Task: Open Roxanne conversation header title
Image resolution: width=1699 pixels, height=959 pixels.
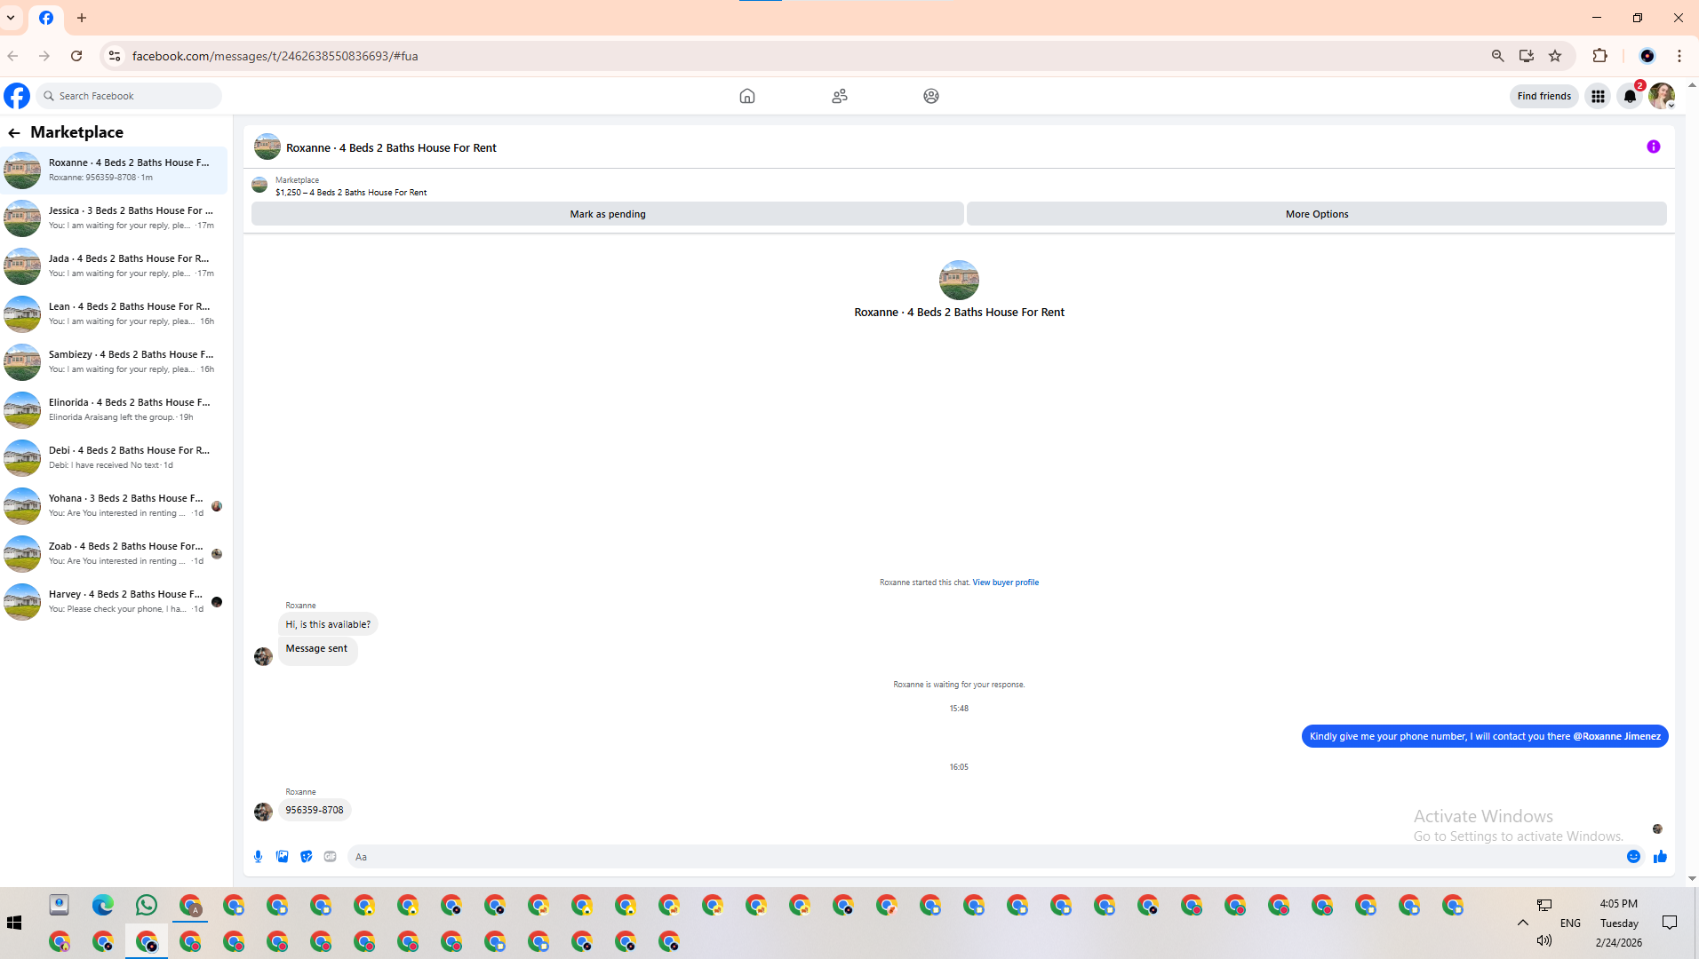Action: tap(391, 148)
